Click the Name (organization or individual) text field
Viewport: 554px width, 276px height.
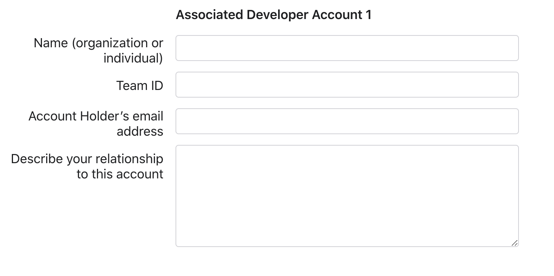coord(347,48)
